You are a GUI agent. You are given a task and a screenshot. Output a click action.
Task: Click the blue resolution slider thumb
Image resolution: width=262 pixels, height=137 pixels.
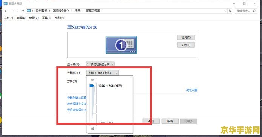92,86
